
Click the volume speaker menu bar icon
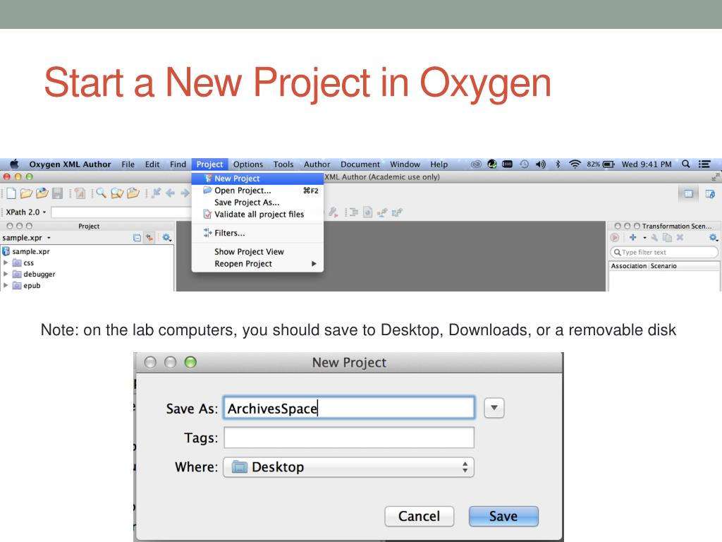tap(541, 164)
